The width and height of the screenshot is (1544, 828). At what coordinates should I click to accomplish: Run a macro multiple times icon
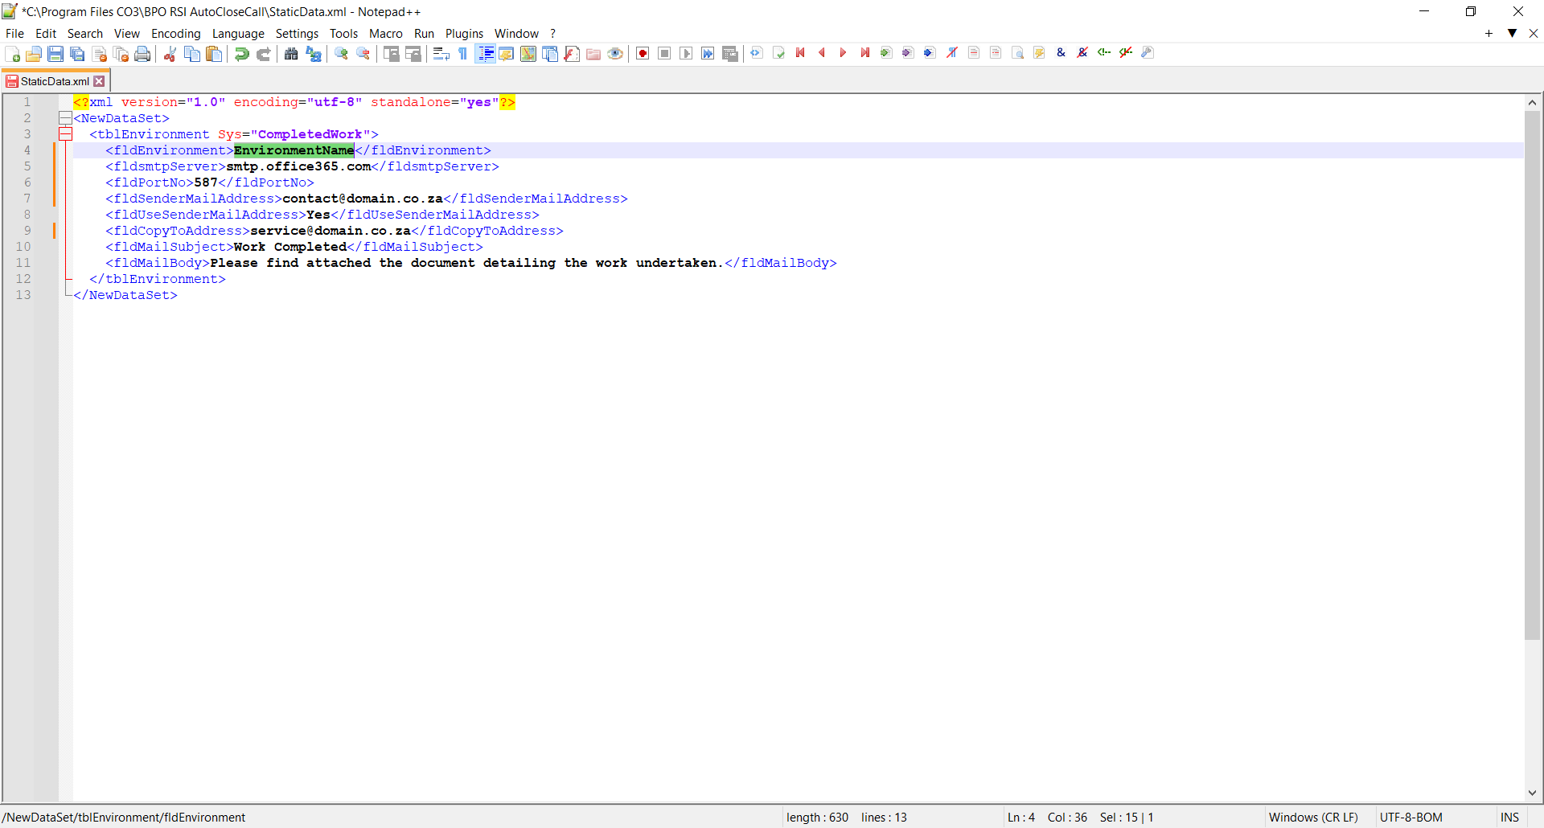pos(708,54)
